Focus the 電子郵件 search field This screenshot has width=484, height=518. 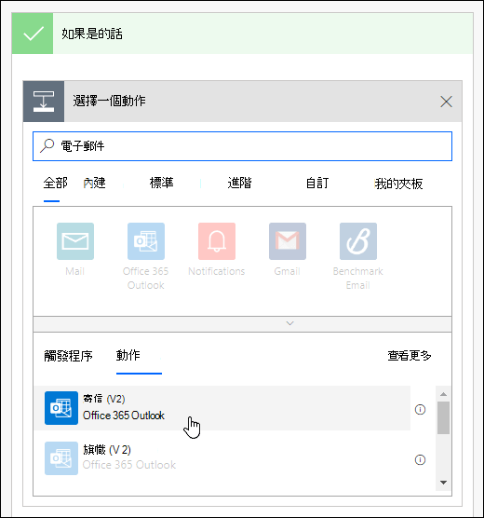242,146
